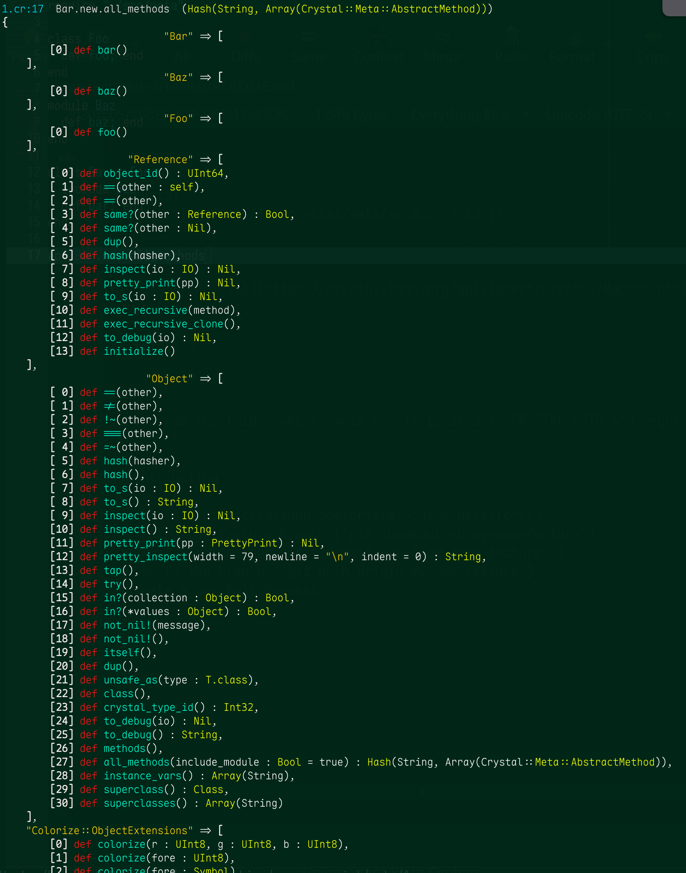The width and height of the screenshot is (686, 873).
Task: Click 'def not_nil!(message)' line
Action: tap(145, 625)
